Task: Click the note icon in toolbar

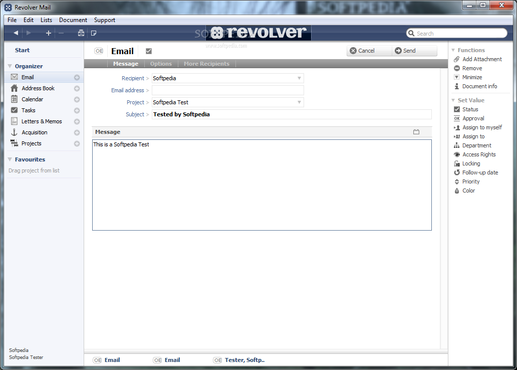Action: [x=94, y=33]
